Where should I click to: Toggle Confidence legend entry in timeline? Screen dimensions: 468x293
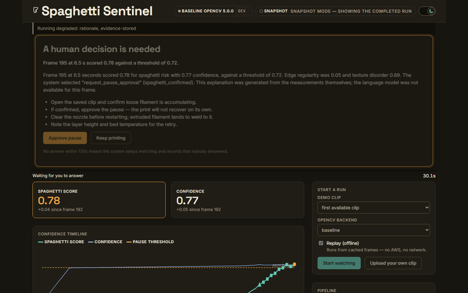click(105, 242)
